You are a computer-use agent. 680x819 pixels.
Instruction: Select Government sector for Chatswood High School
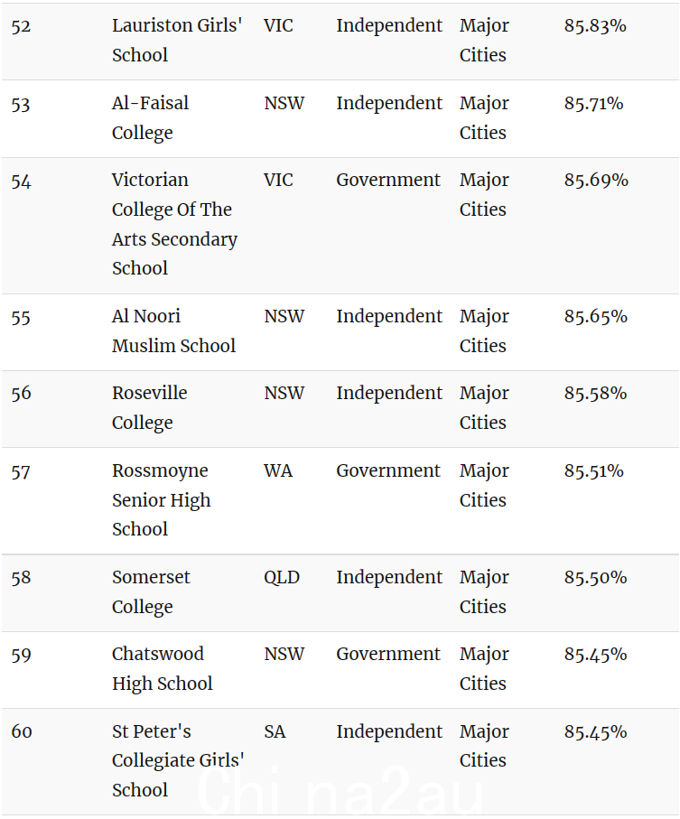click(x=388, y=654)
